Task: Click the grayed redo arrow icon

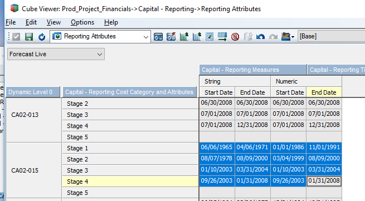Action: pos(273,37)
